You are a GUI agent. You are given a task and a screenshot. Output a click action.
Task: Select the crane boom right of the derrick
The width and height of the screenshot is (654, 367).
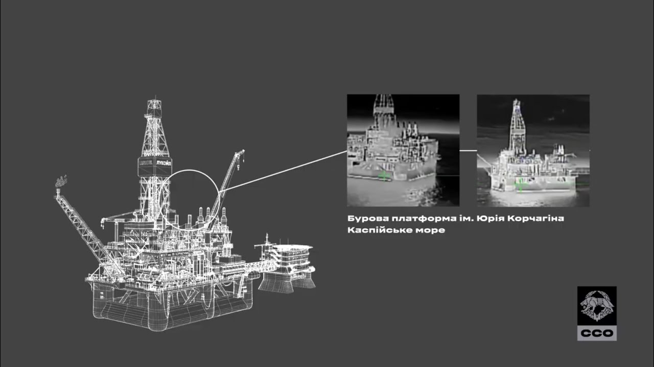point(229,178)
